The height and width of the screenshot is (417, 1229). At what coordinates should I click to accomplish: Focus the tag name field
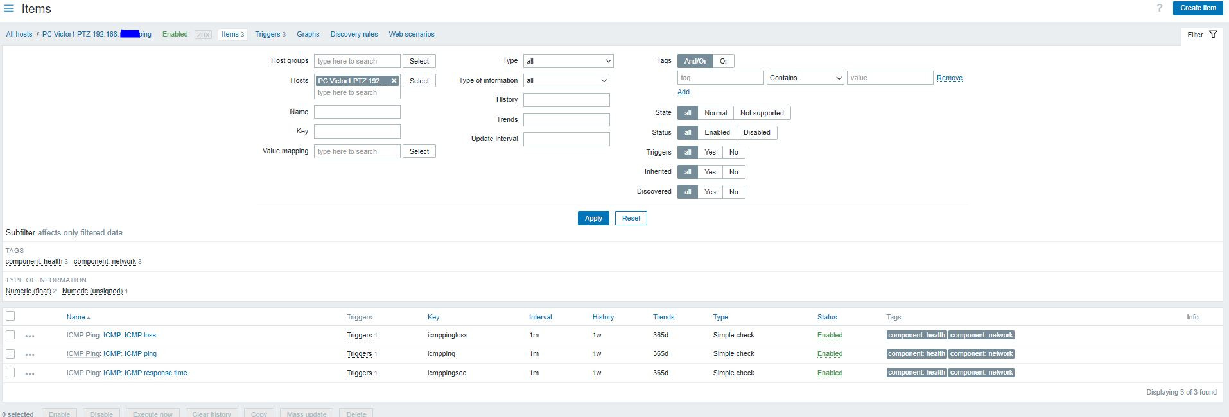[x=720, y=78]
